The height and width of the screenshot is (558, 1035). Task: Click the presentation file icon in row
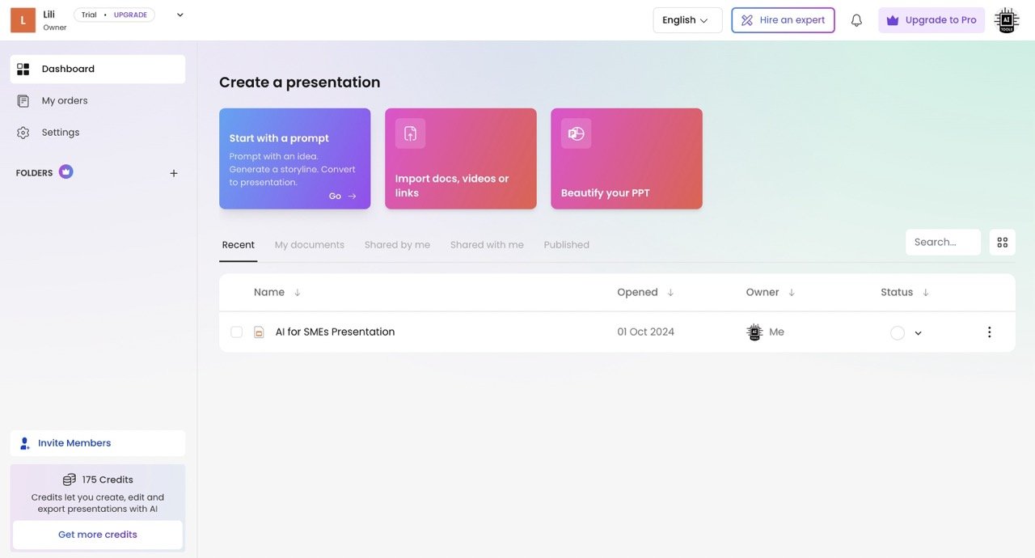(x=259, y=332)
